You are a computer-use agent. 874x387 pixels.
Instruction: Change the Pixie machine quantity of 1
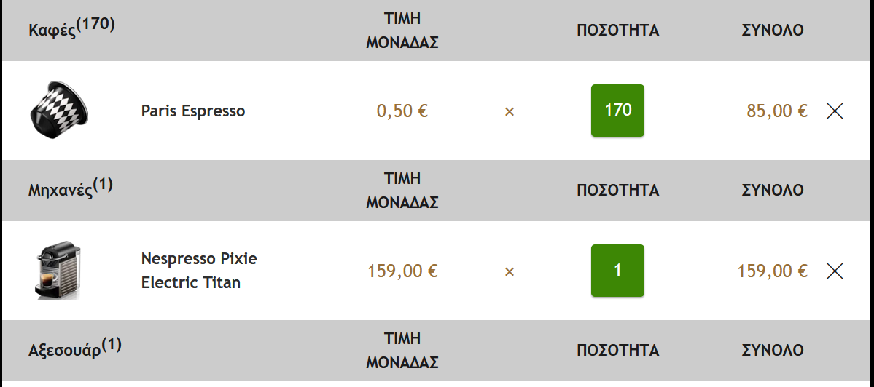[617, 271]
